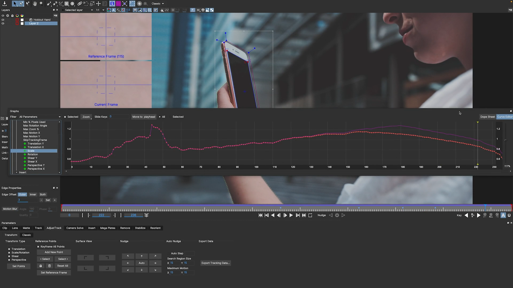Select the Link layers chain icon

point(80,4)
